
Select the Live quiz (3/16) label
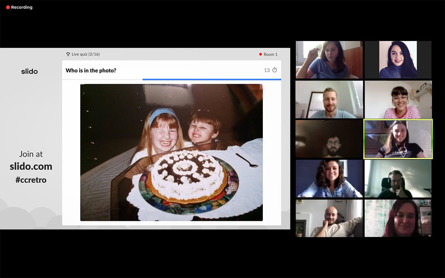click(86, 54)
